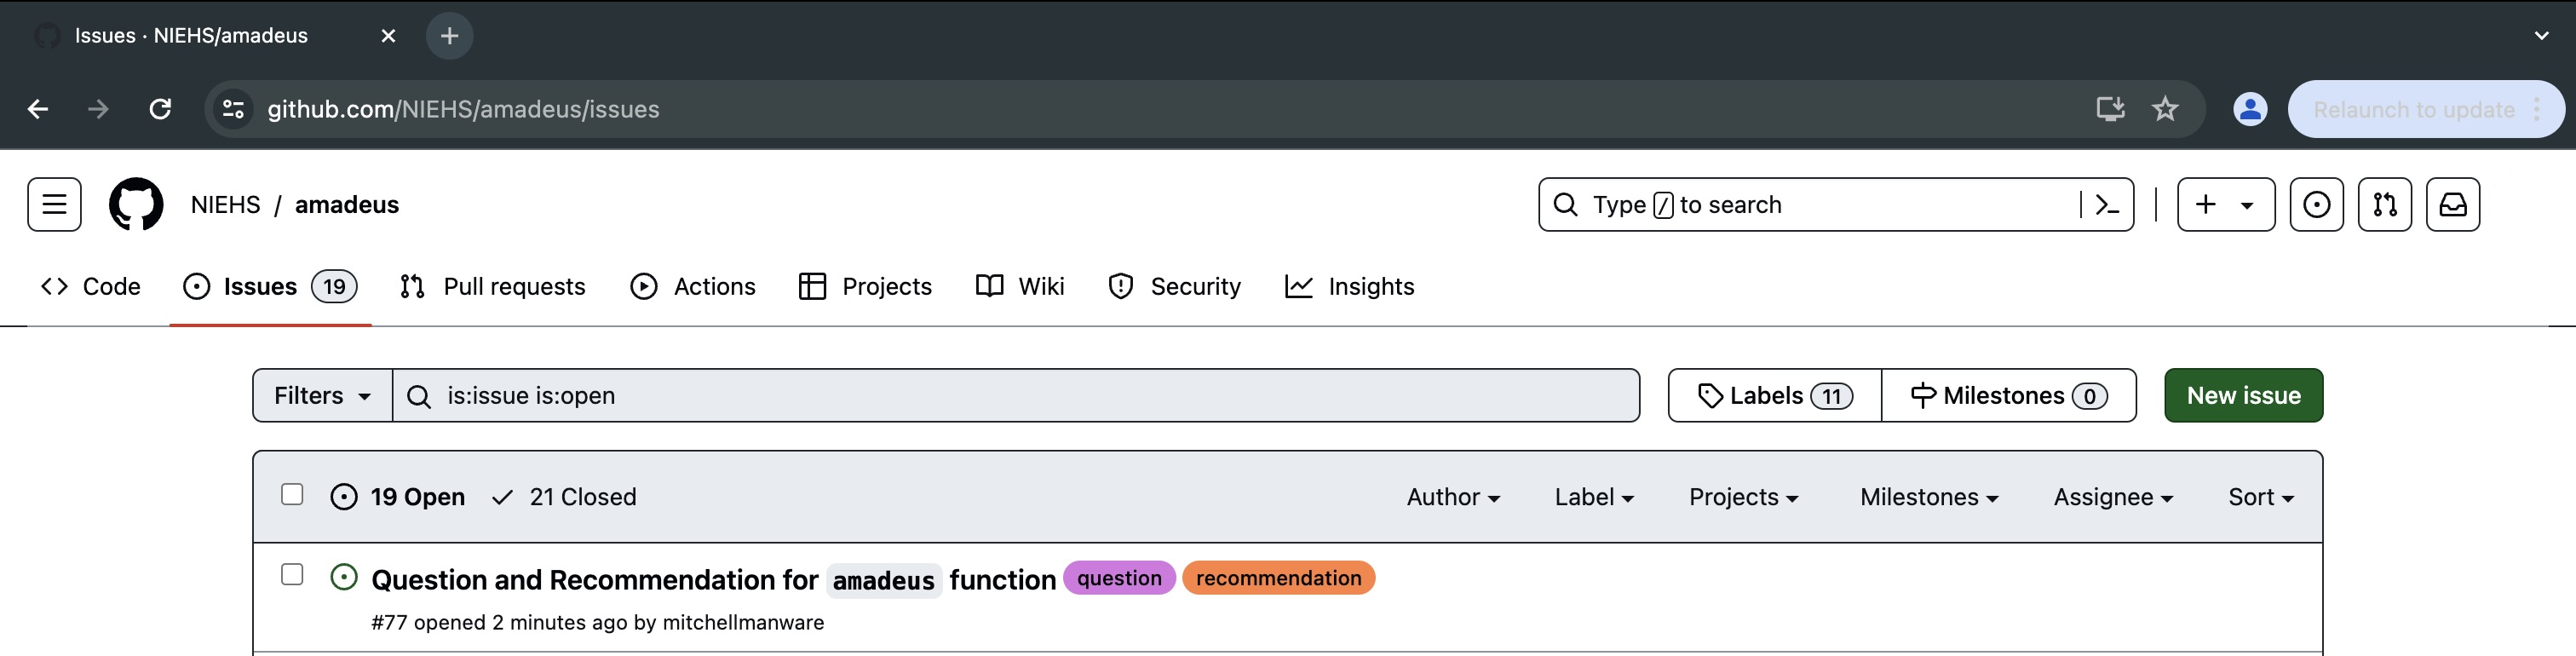Switch to the Security tab

click(x=1175, y=287)
